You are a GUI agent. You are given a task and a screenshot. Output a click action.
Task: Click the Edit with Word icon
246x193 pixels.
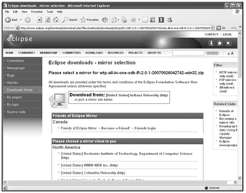click(133, 20)
